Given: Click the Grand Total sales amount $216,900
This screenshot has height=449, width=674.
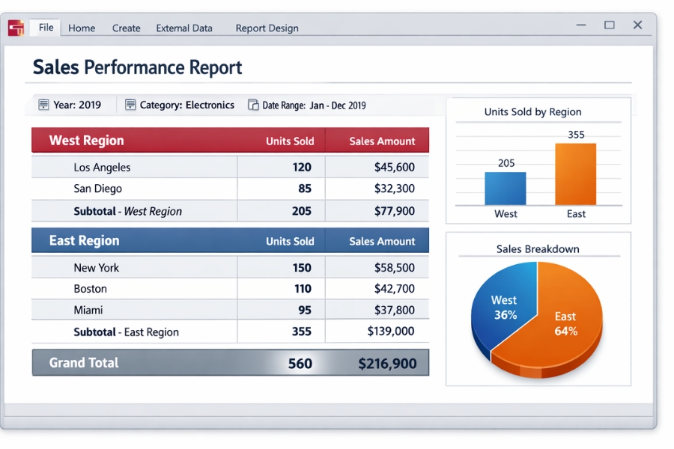Looking at the screenshot, I should point(386,364).
